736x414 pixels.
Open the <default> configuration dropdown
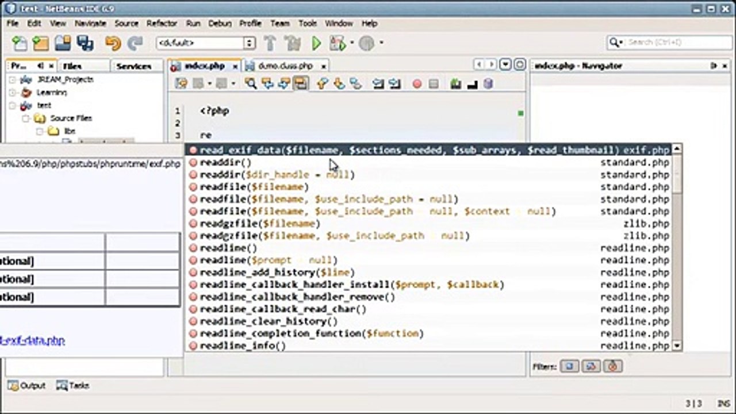[x=249, y=43]
